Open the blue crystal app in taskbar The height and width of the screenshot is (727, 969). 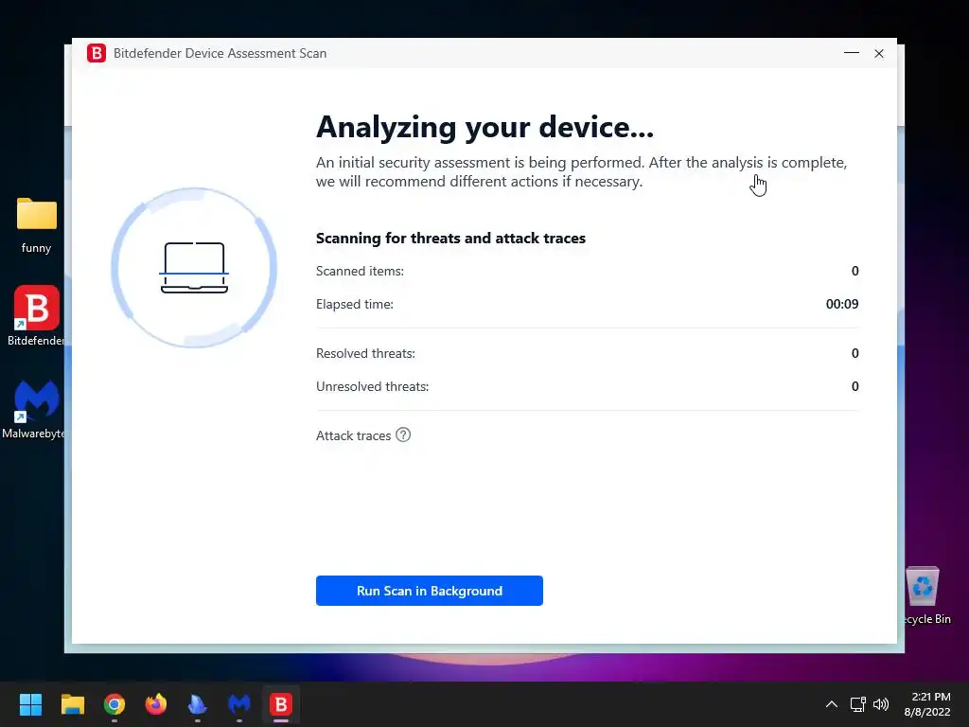197,704
